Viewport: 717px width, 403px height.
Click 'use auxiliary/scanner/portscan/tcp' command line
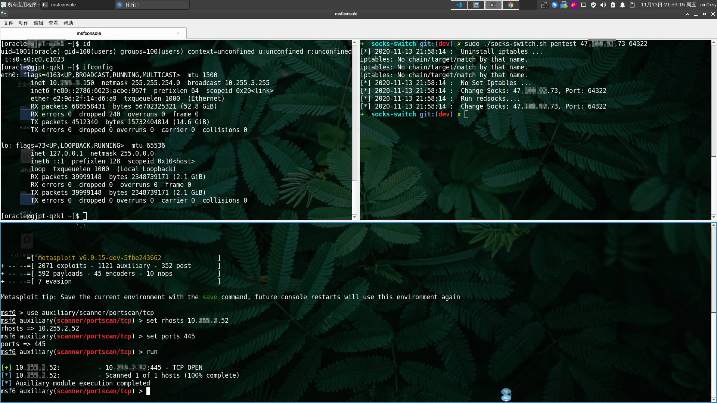point(90,313)
